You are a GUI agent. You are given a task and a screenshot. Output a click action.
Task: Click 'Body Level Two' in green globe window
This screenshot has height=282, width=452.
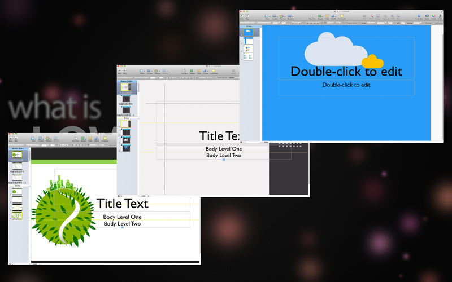(x=122, y=223)
